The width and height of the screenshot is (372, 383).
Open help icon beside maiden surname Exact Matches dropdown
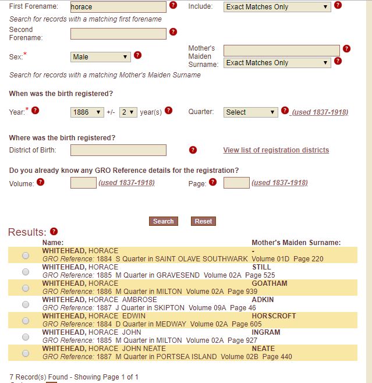coord(338,61)
